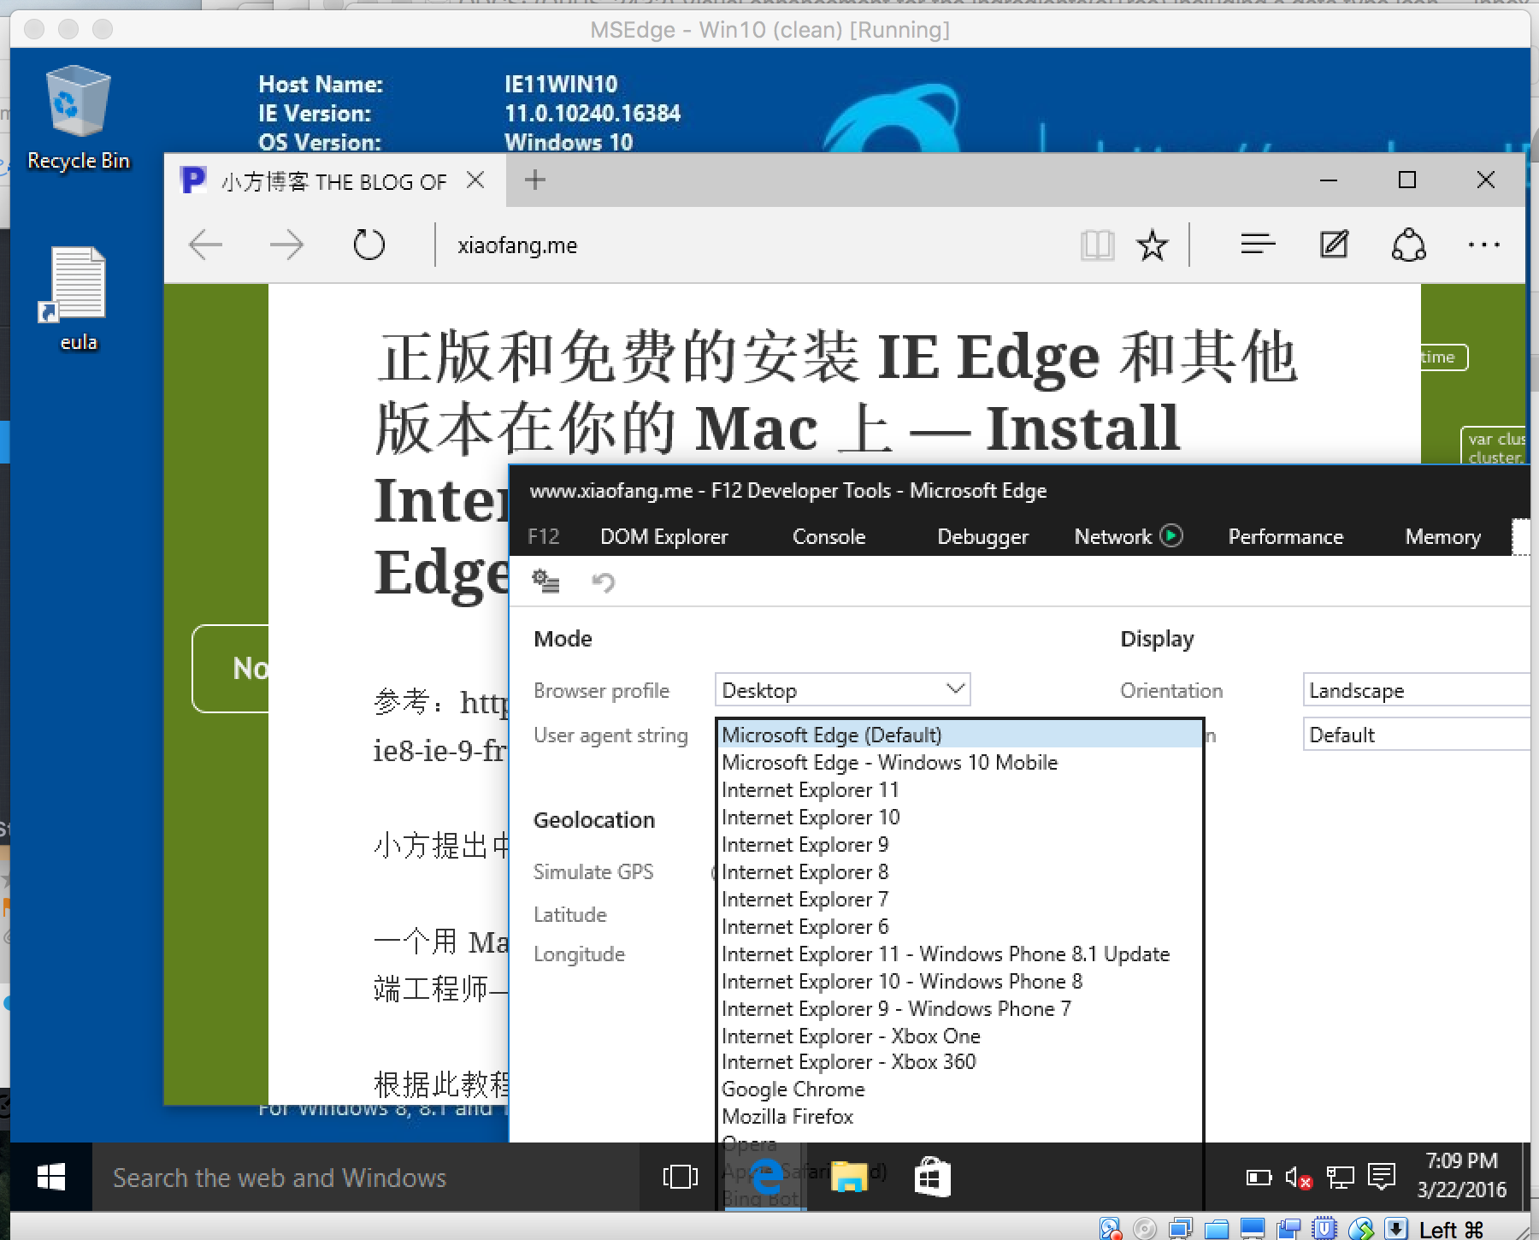Click VirtualBox mouse integration down-arrow icon

click(1395, 1229)
